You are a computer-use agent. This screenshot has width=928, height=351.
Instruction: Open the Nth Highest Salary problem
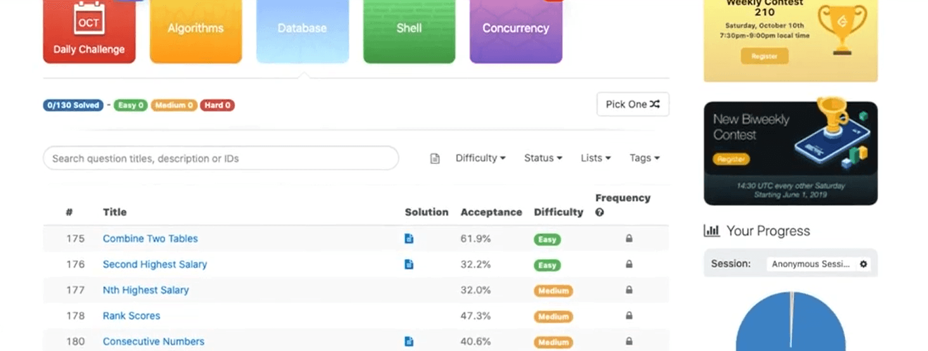coord(146,290)
